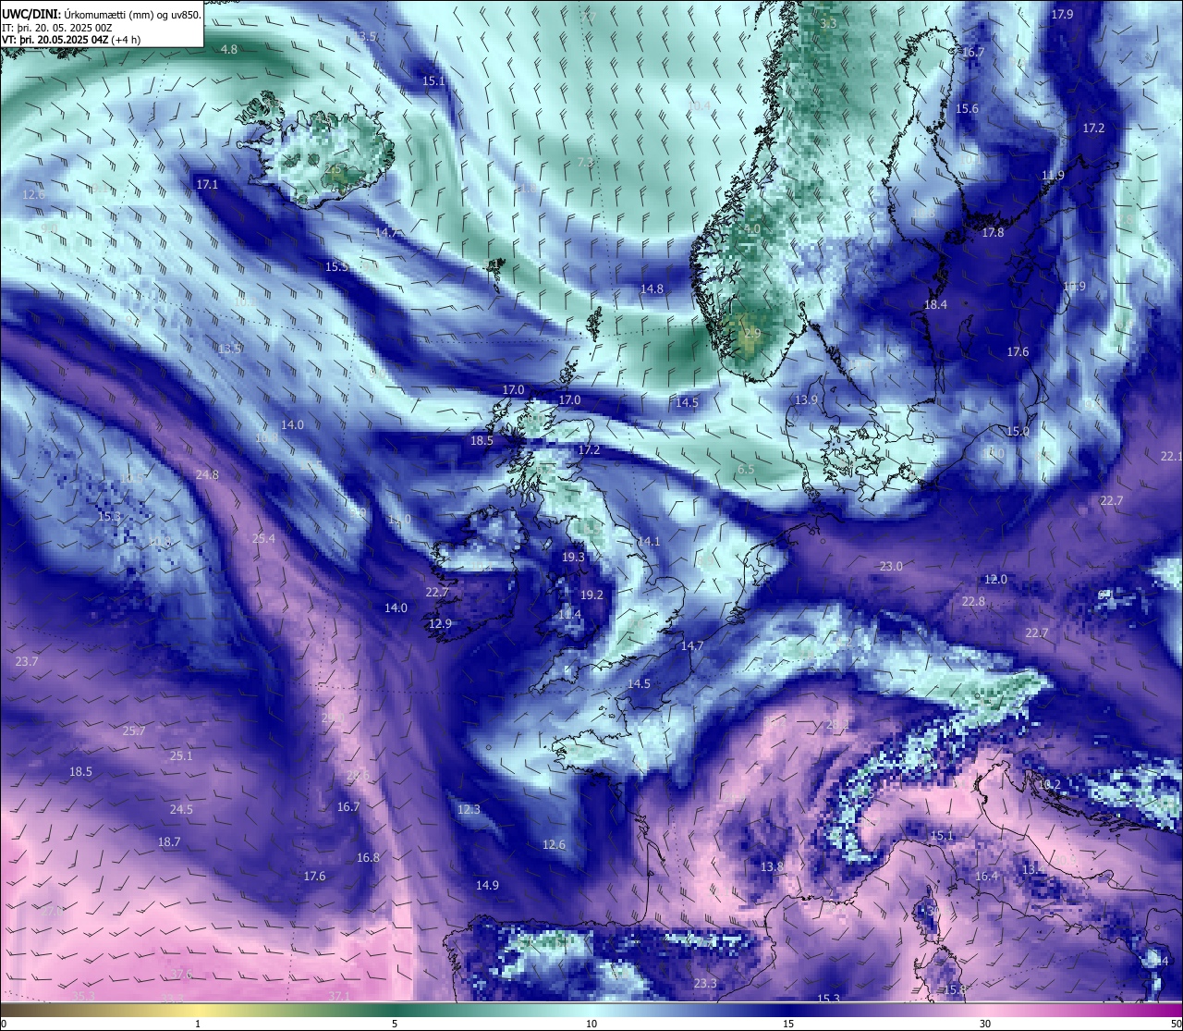Screen dimensions: 1183x1031
Task: Click the 25.7 value label
Action: coord(134,730)
